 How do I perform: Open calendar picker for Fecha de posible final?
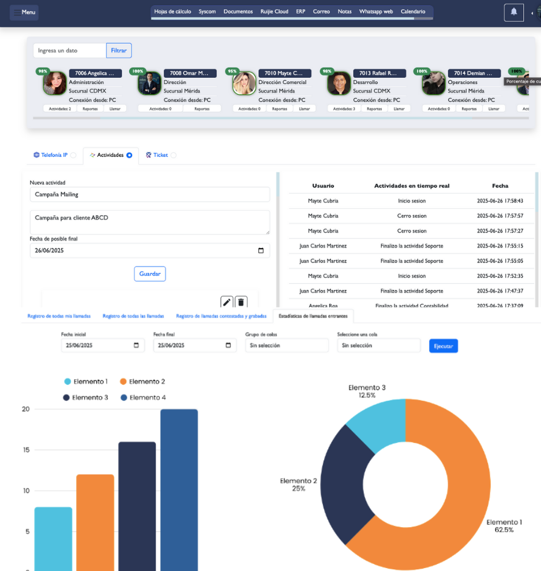point(261,251)
